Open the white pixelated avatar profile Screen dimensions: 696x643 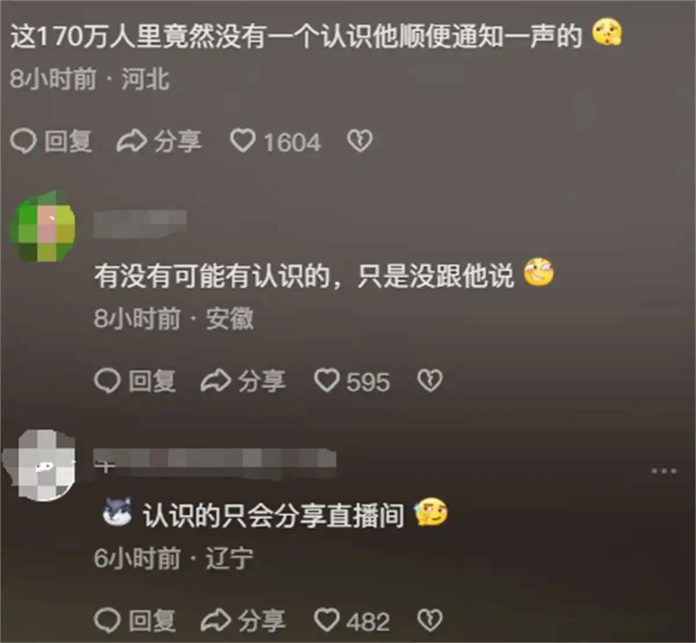click(x=39, y=465)
